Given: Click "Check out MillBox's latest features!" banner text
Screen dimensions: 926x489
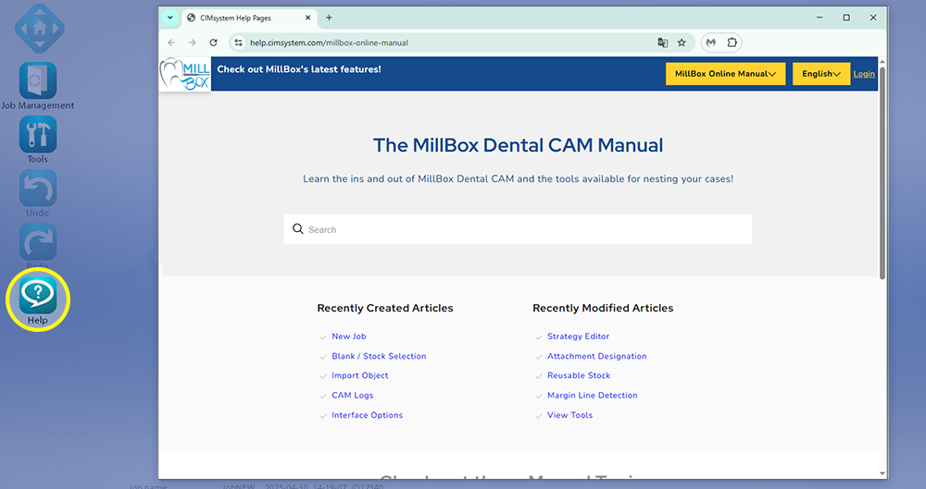Looking at the screenshot, I should (299, 69).
